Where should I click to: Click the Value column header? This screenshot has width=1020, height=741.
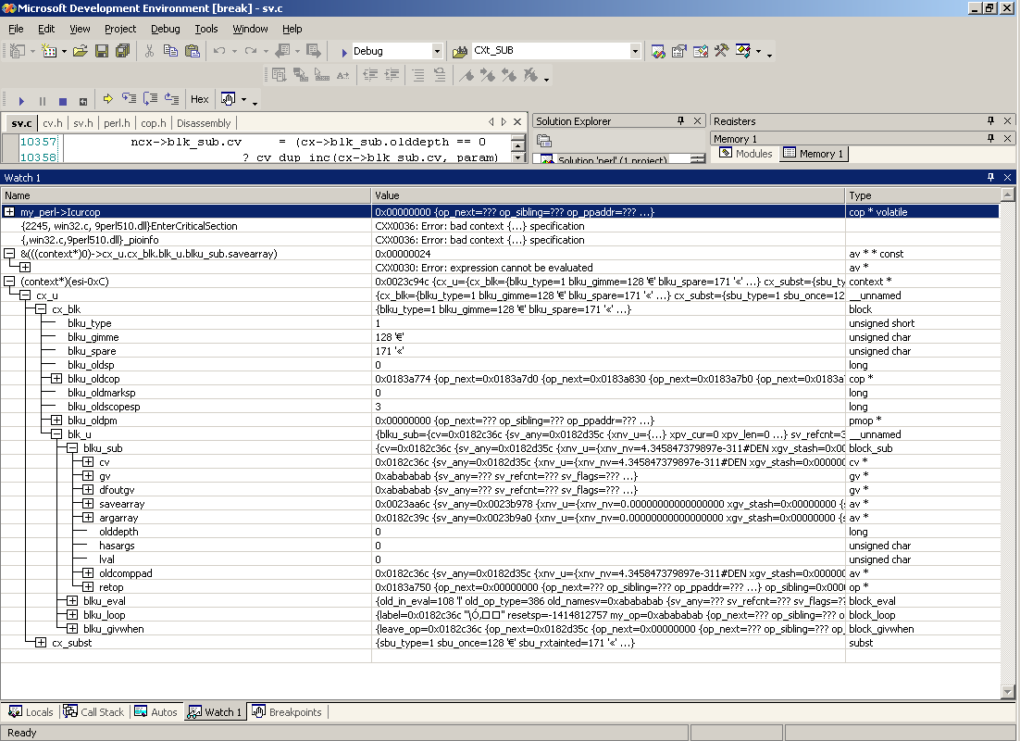[x=608, y=195]
